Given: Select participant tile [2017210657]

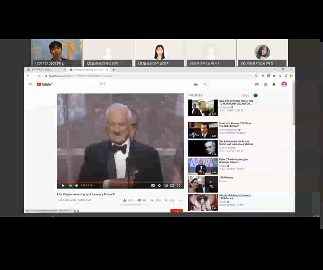Looking at the screenshot, I should [x=57, y=53].
